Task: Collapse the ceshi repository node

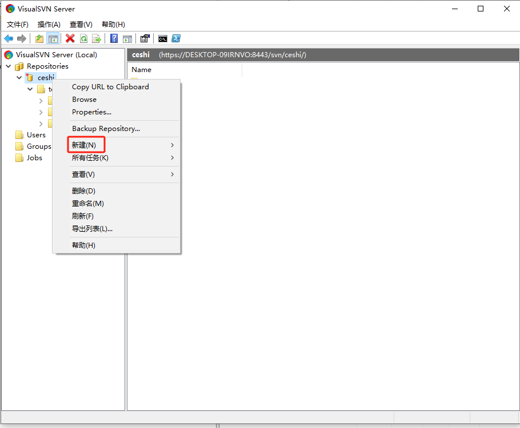Action: 19,77
